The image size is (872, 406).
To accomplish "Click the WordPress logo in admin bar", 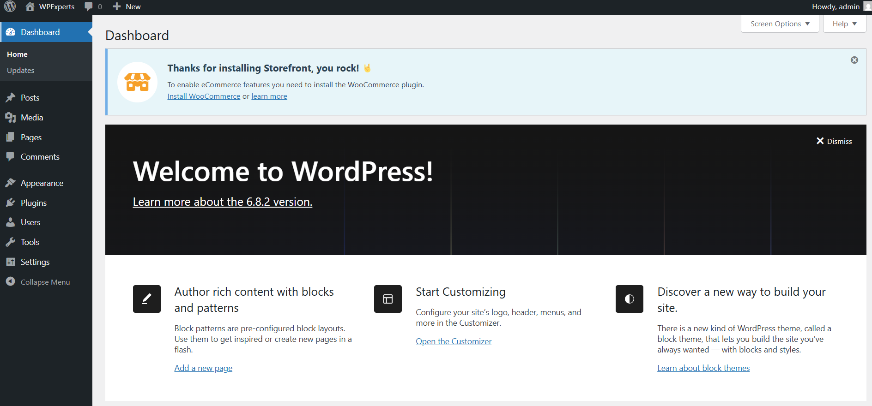I will click(10, 6).
